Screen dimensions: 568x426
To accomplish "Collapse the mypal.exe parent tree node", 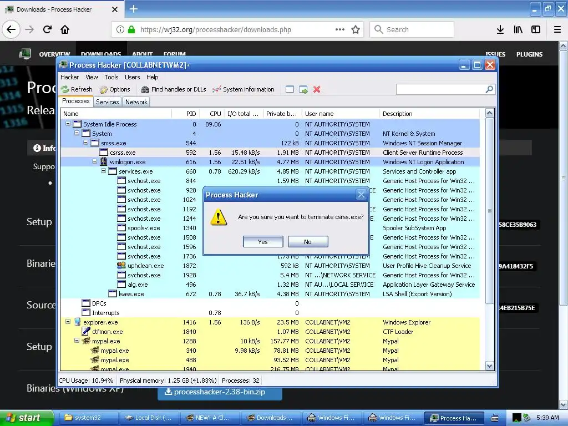I will click(77, 340).
